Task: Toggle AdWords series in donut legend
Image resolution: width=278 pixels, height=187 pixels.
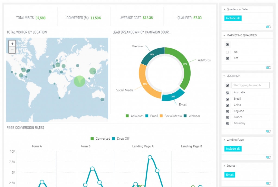Action: coord(134,116)
